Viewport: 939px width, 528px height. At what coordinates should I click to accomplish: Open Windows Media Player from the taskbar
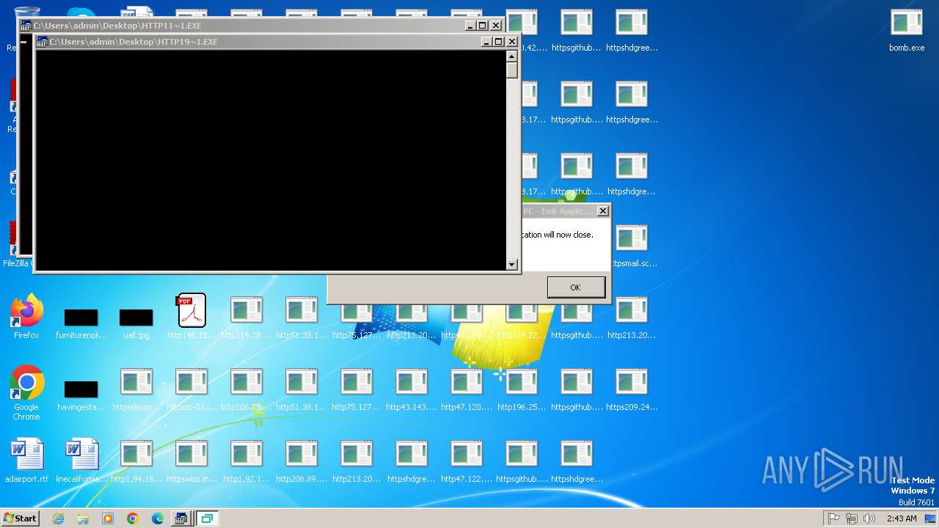coord(108,518)
